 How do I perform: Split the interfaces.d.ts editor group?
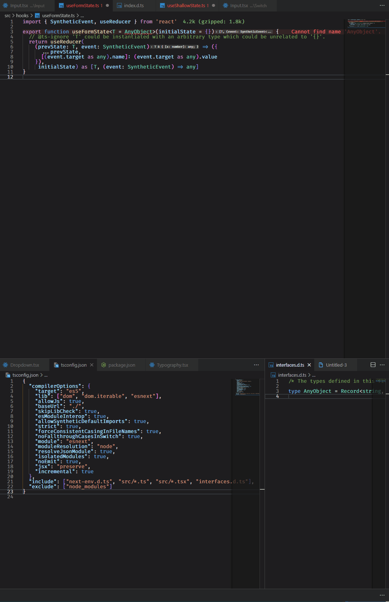(x=373, y=365)
